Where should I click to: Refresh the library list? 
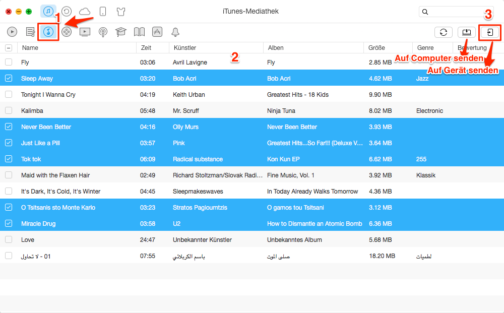(444, 32)
